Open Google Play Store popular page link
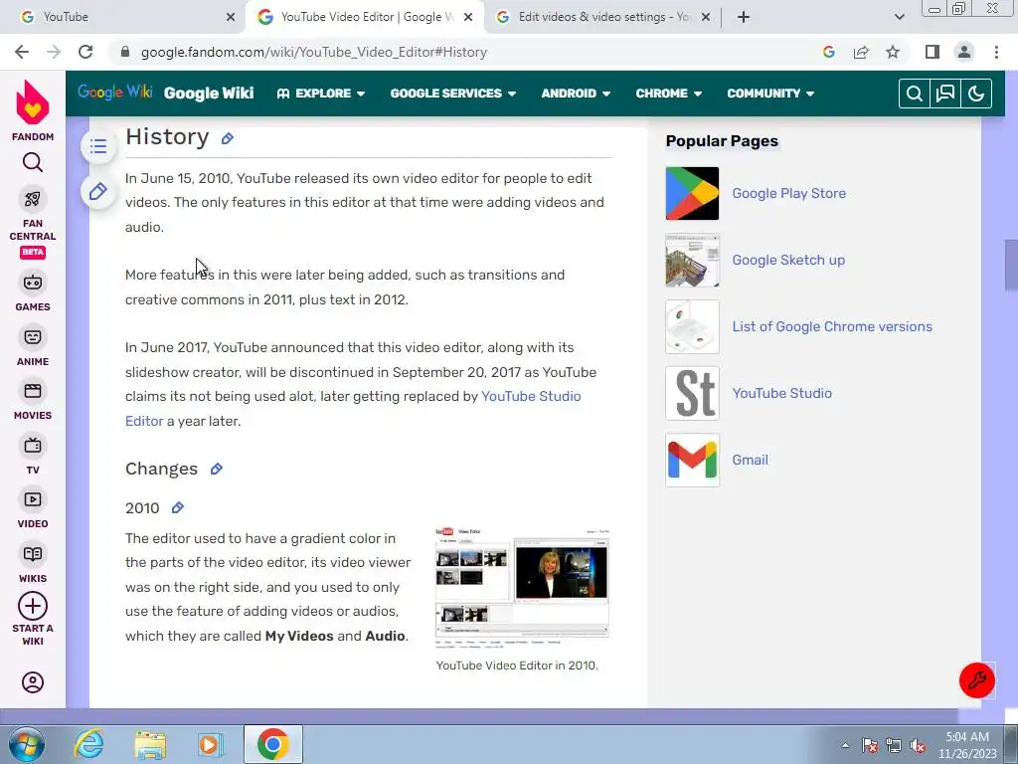Screen dimensions: 1018x764 (788, 194)
